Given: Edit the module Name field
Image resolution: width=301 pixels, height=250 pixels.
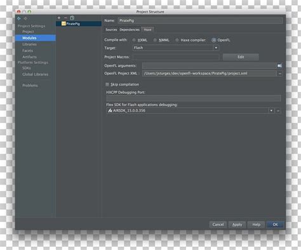Looking at the screenshot, I should click(200, 20).
